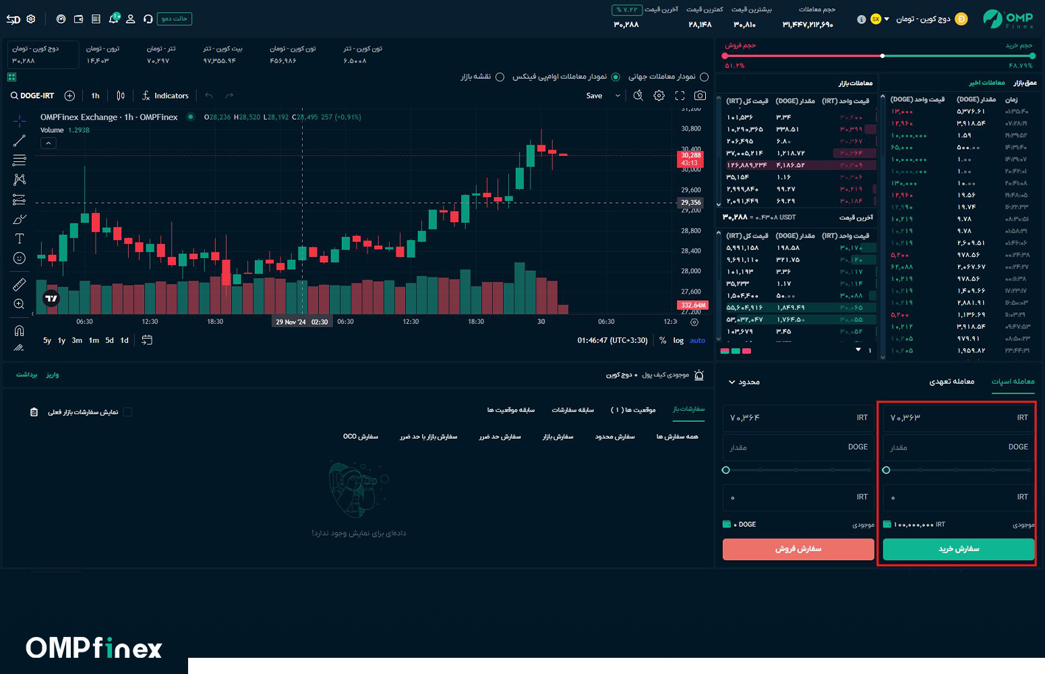
Task: Switch to the معامله اسپات tab
Action: (1013, 381)
